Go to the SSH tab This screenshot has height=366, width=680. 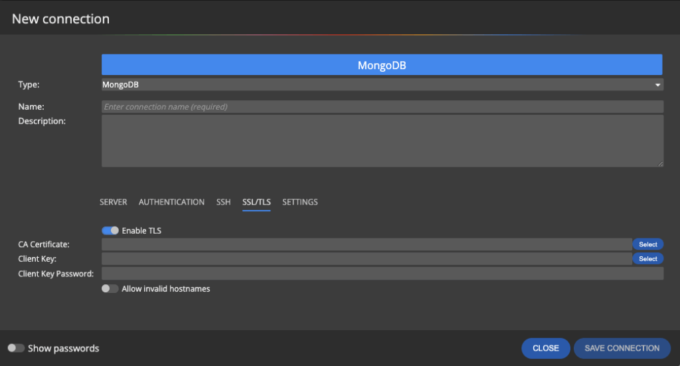coord(223,202)
